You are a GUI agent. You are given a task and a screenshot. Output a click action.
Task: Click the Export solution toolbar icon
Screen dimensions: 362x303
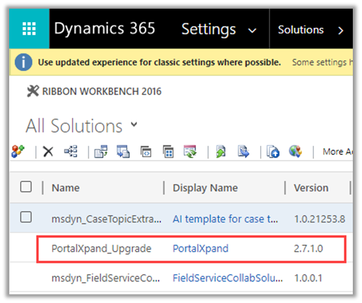[x=244, y=151]
